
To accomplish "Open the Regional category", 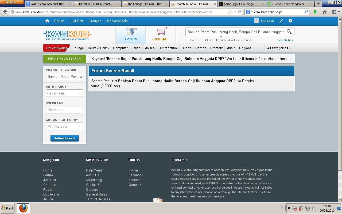I will pos(246,48).
